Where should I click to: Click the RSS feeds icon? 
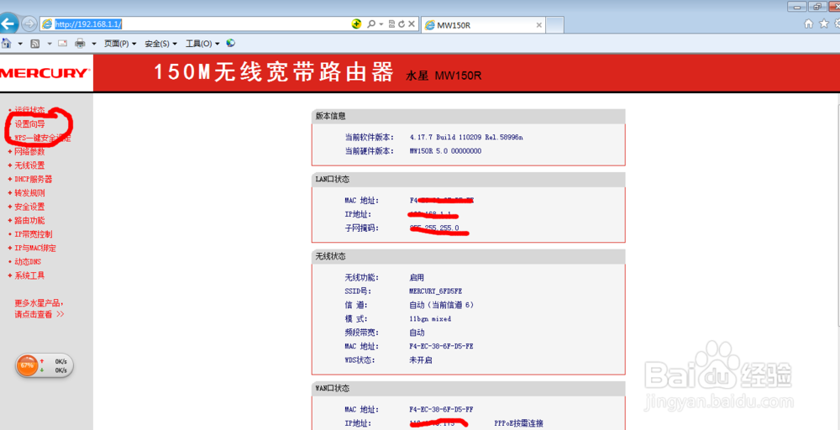tap(35, 44)
